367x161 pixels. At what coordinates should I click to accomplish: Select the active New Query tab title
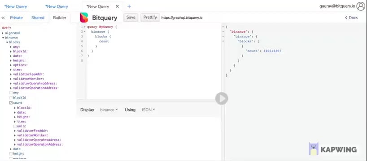tap(98, 7)
